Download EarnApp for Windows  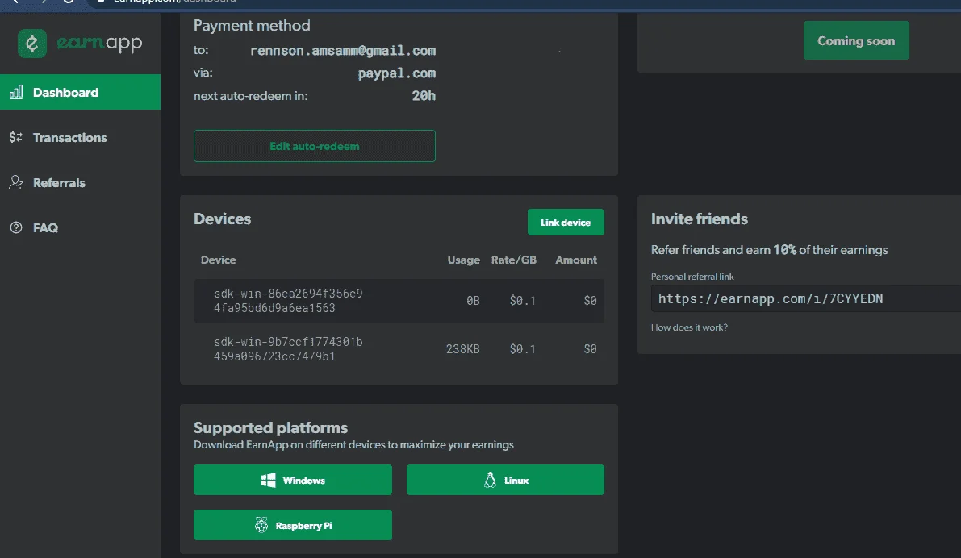[293, 480]
